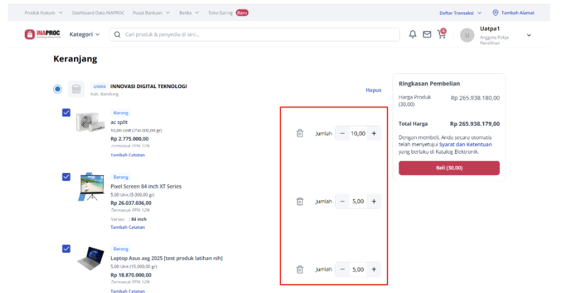Expand the Daftar Transaksi dropdown
575x293 pixels.
tap(460, 13)
